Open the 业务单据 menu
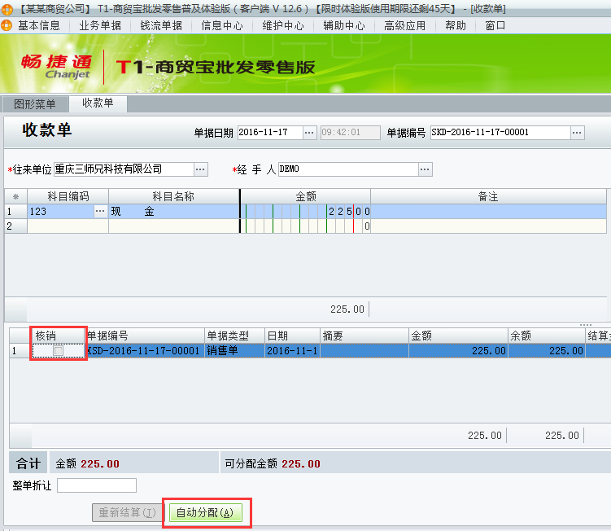Viewport: 611px width, 531px height. (x=100, y=26)
